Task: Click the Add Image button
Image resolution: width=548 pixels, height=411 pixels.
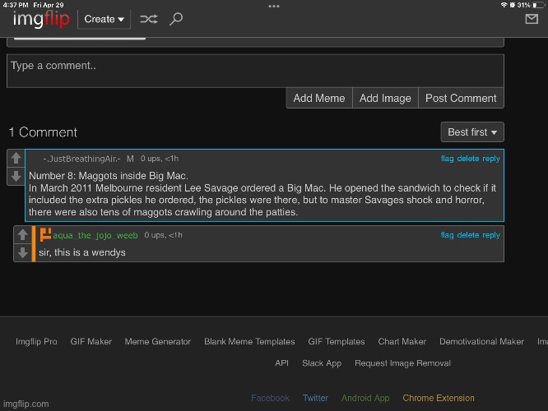Action: click(x=385, y=98)
